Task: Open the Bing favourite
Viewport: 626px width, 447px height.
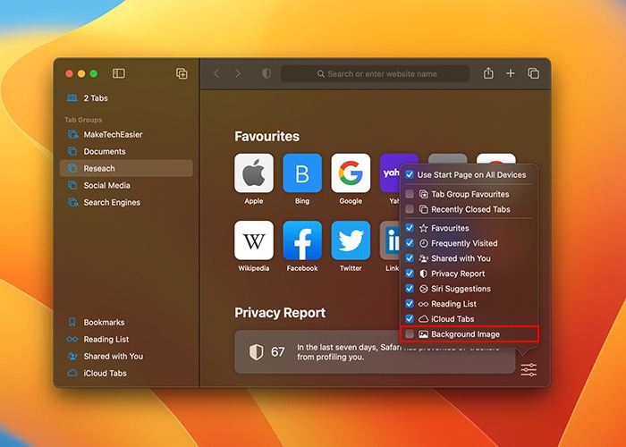Action: [x=302, y=173]
